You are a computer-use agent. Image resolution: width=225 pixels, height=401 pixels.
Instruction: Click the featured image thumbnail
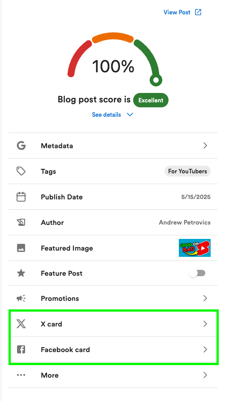(x=195, y=248)
